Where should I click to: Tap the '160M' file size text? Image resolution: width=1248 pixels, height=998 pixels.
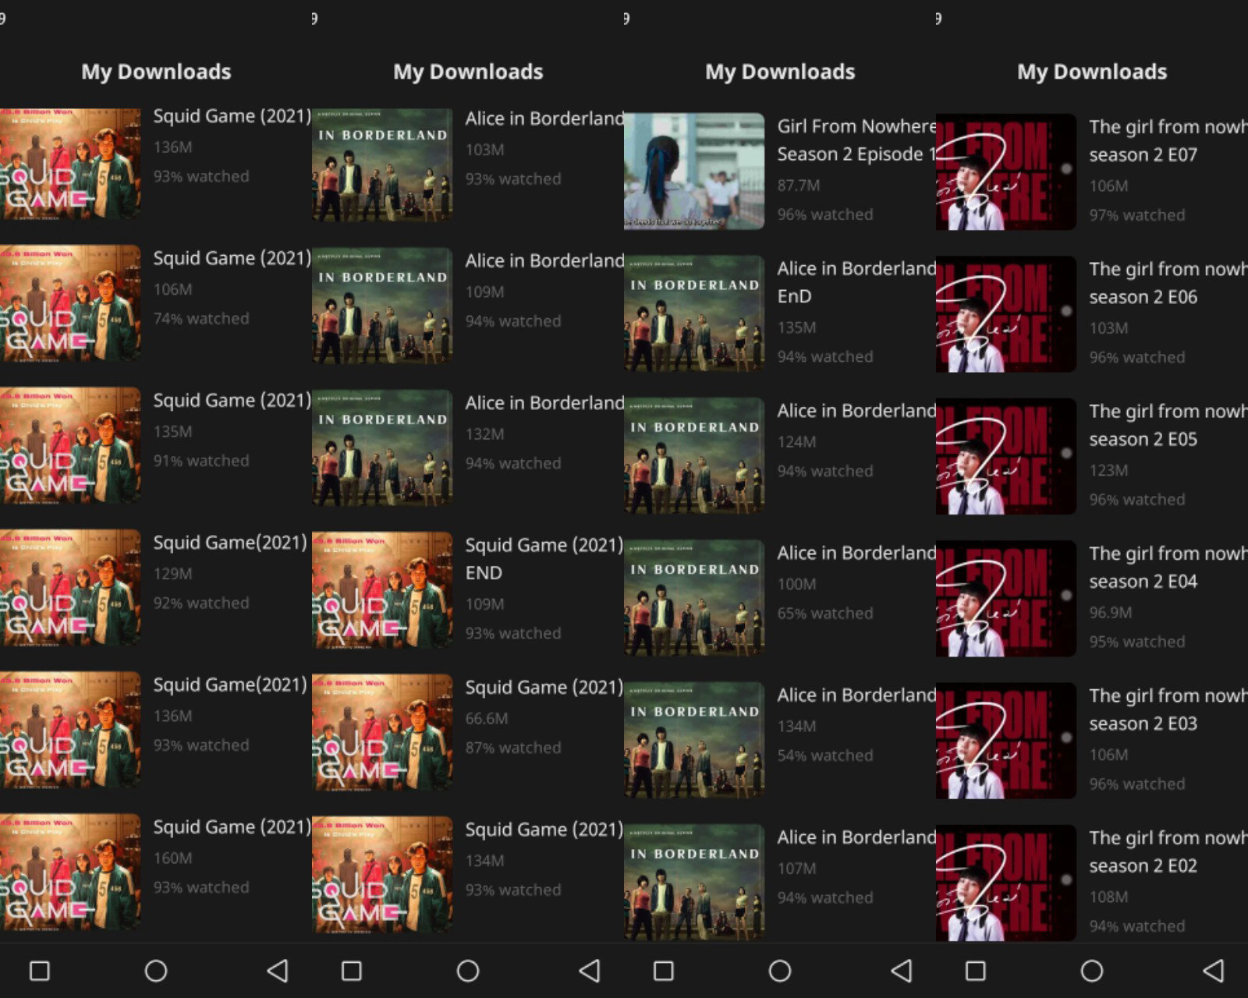pyautogui.click(x=172, y=858)
